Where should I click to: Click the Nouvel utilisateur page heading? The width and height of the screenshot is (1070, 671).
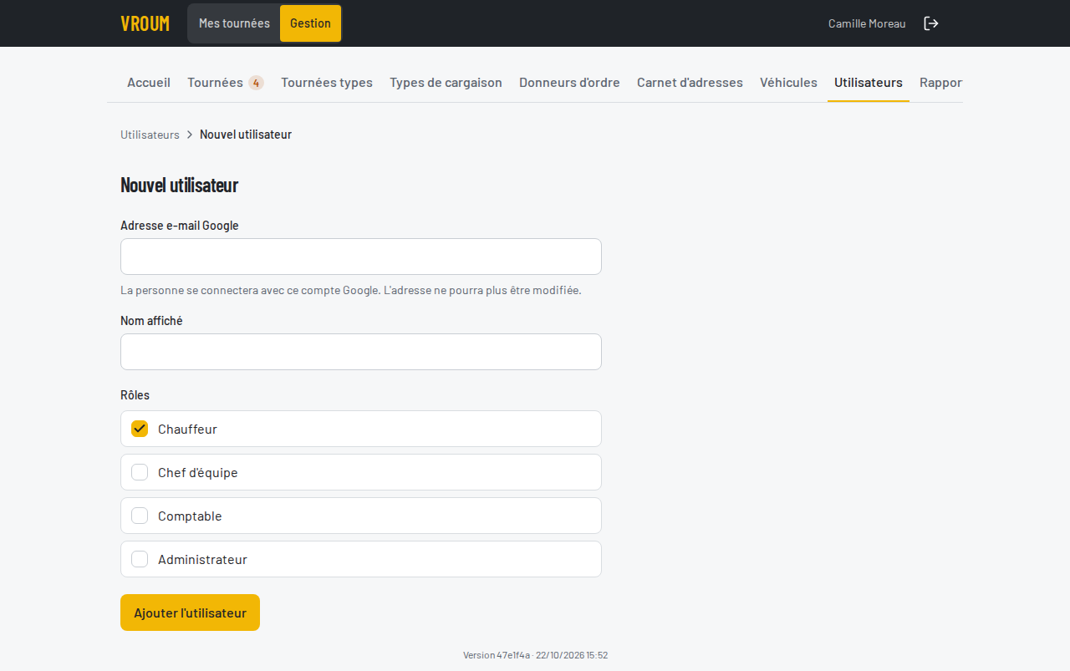tap(179, 185)
